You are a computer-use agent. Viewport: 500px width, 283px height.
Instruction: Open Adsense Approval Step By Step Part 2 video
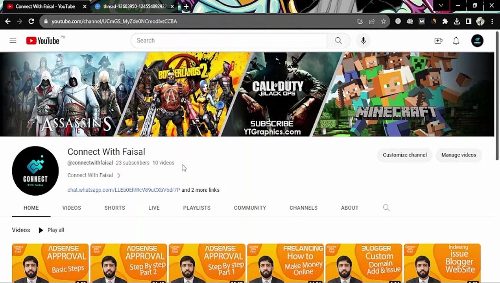(129, 263)
